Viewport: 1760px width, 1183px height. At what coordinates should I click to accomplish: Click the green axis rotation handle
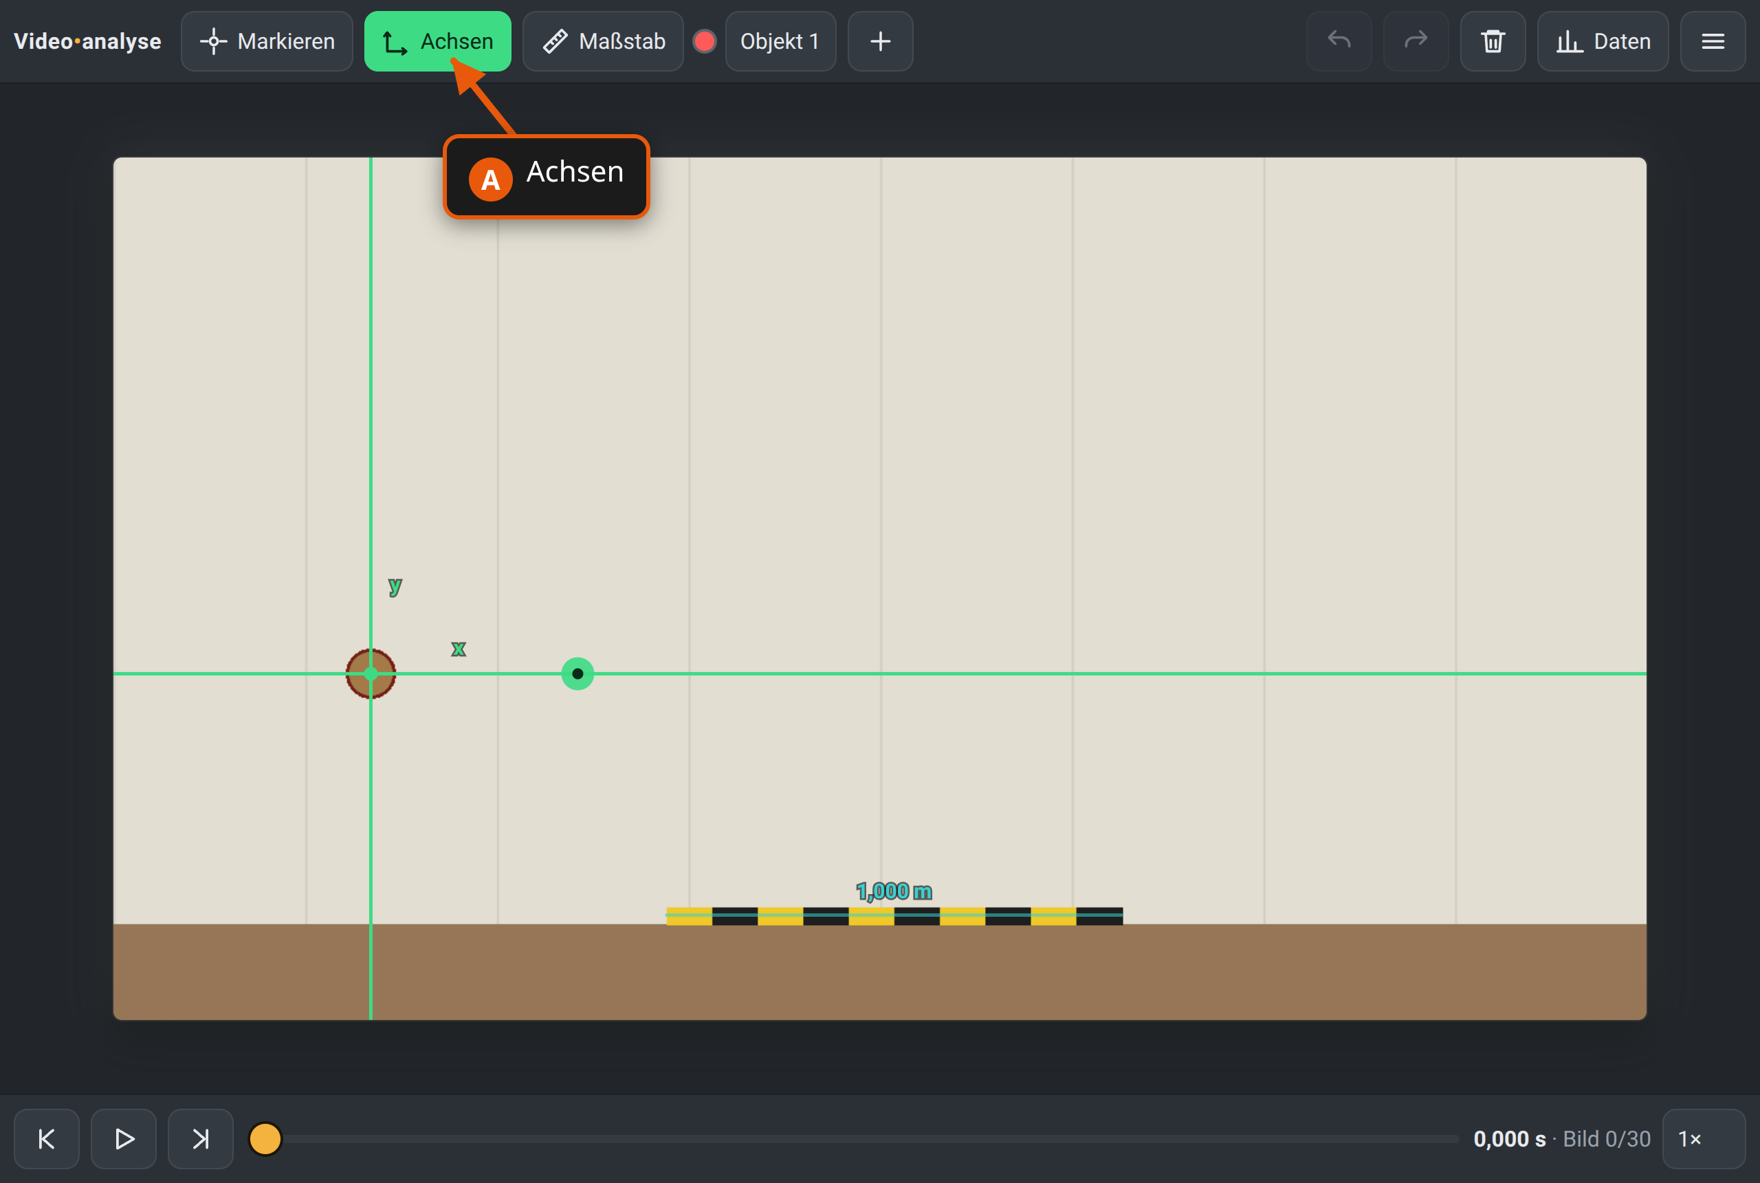[x=577, y=674]
